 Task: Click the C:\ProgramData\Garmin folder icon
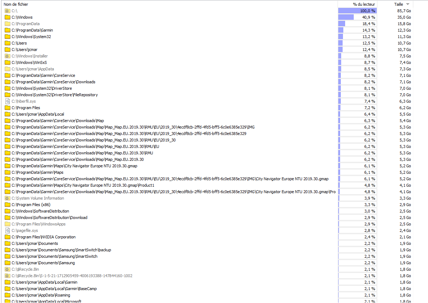(8, 30)
